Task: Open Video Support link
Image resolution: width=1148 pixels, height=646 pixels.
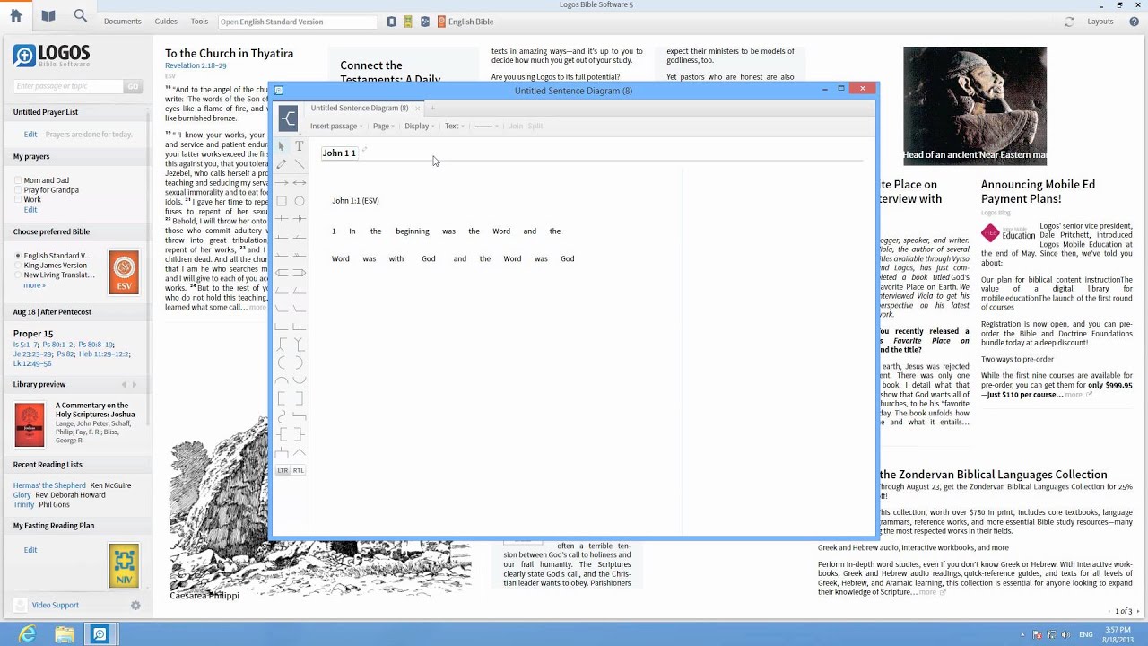Action: [56, 606]
